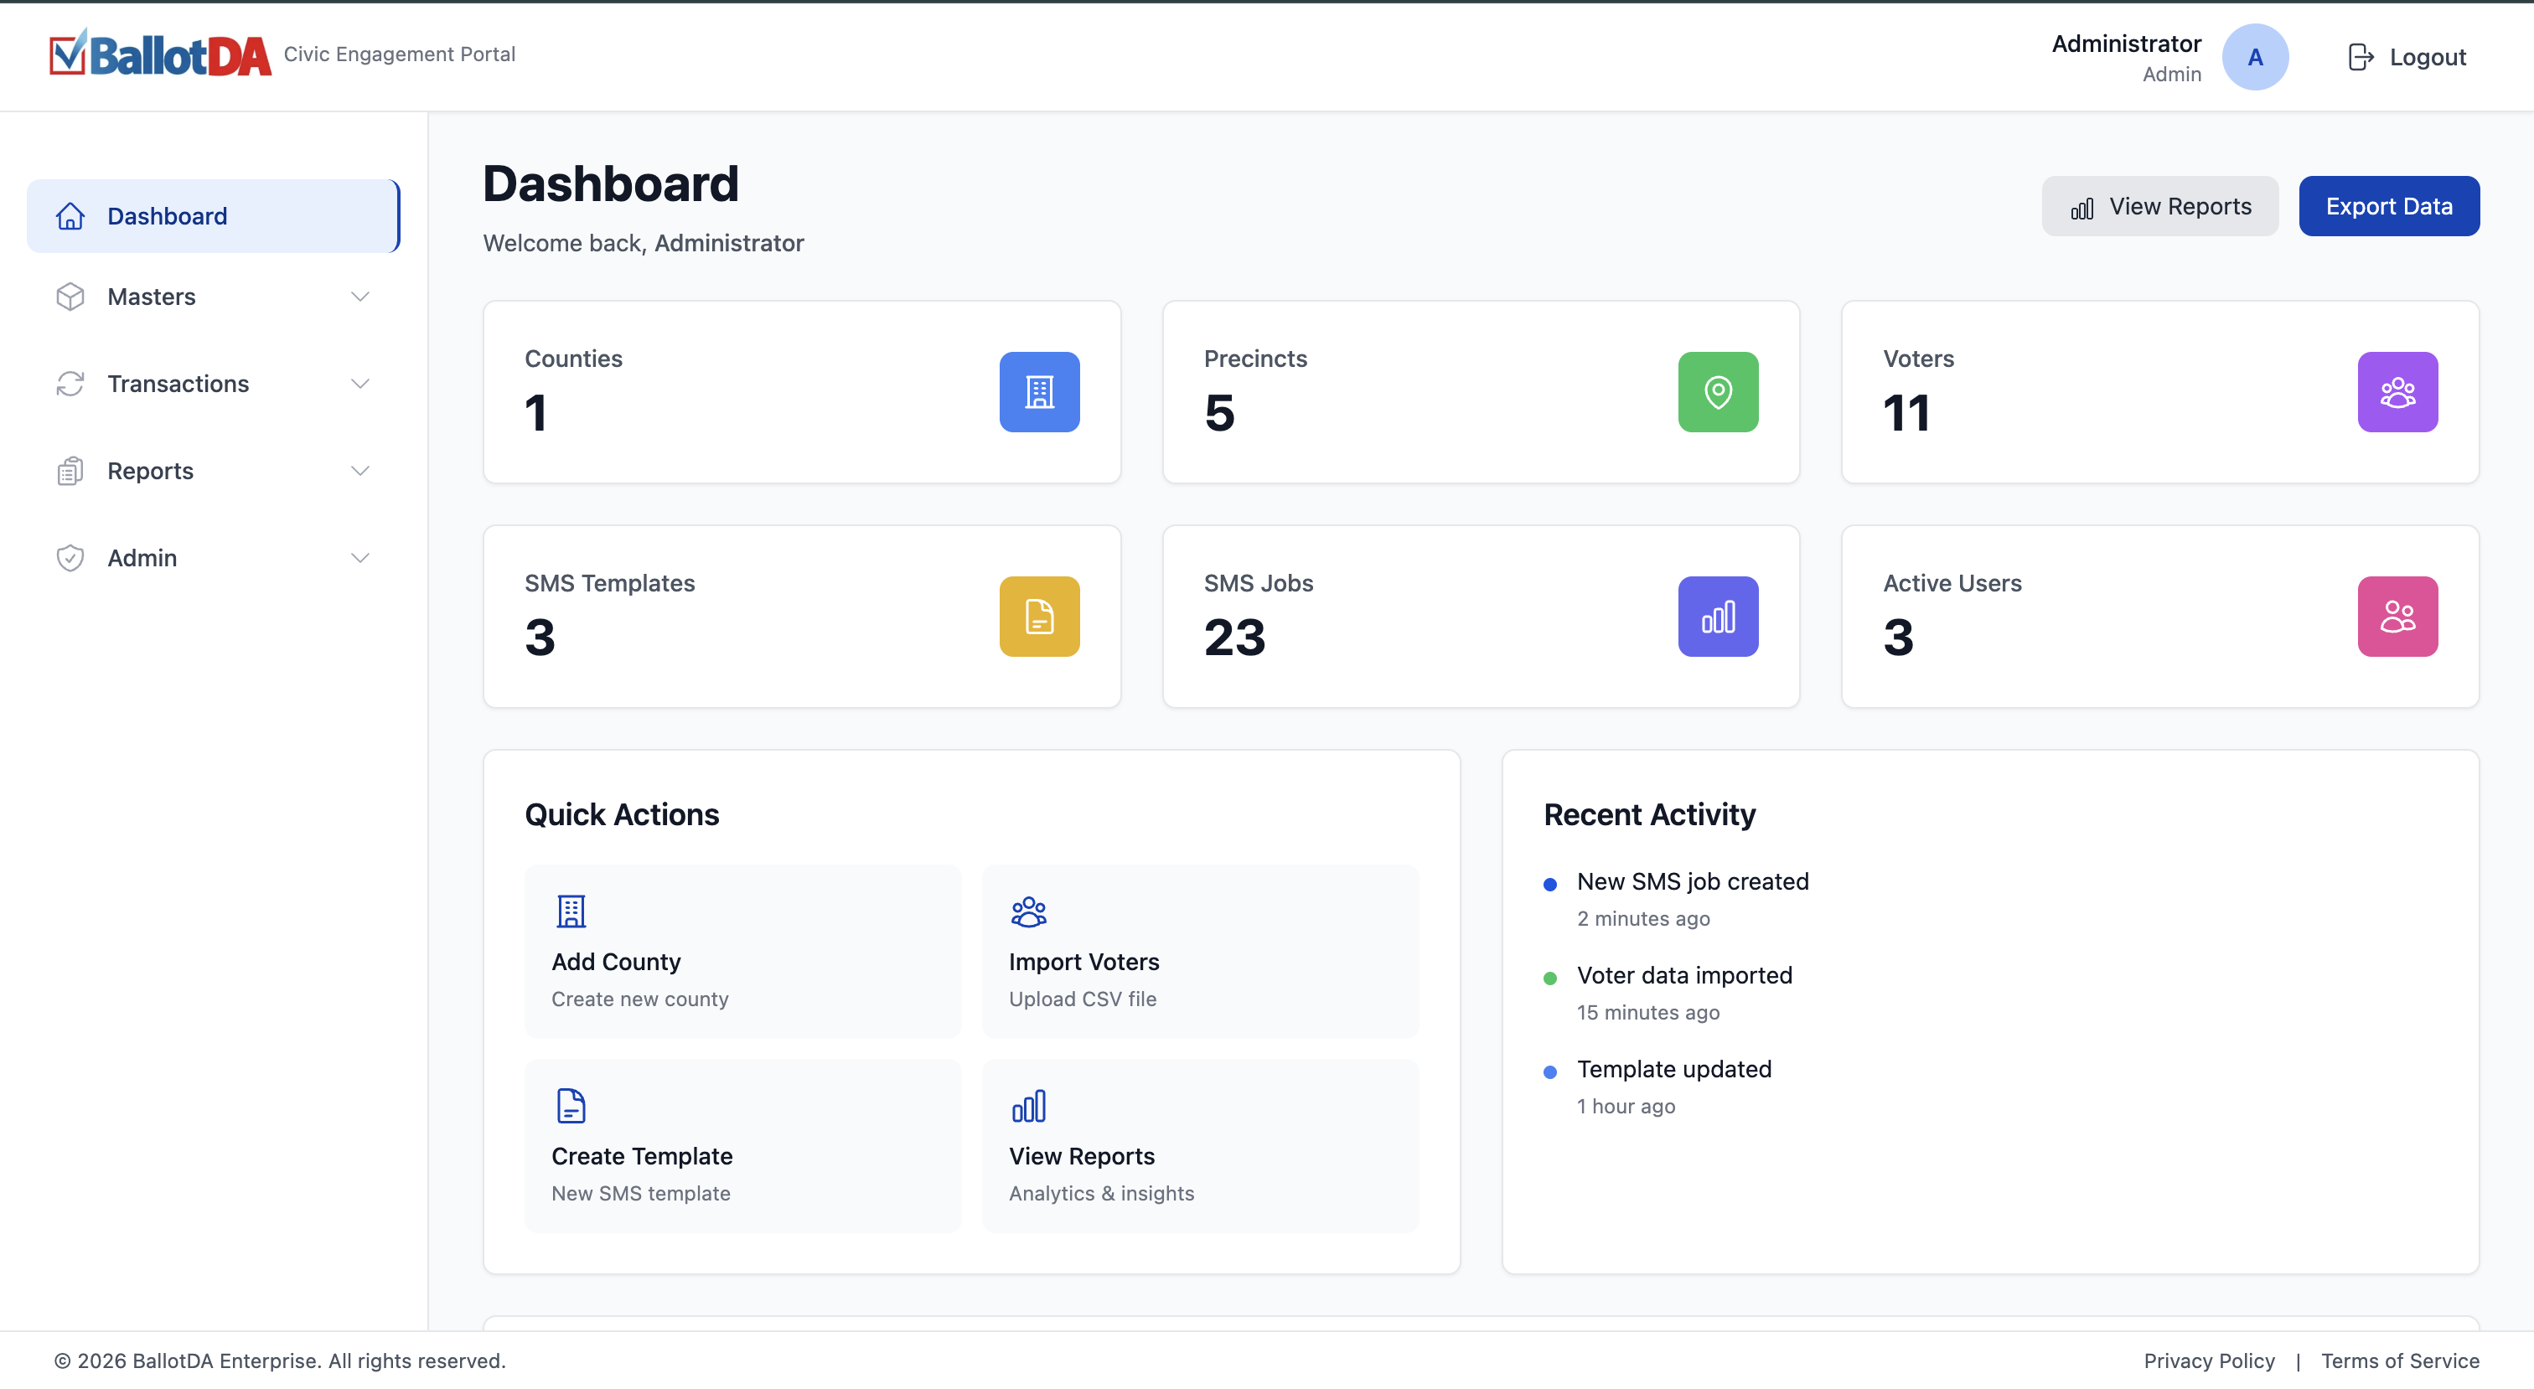Click the View Reports quick action card
This screenshot has height=1389, width=2534.
click(1200, 1146)
